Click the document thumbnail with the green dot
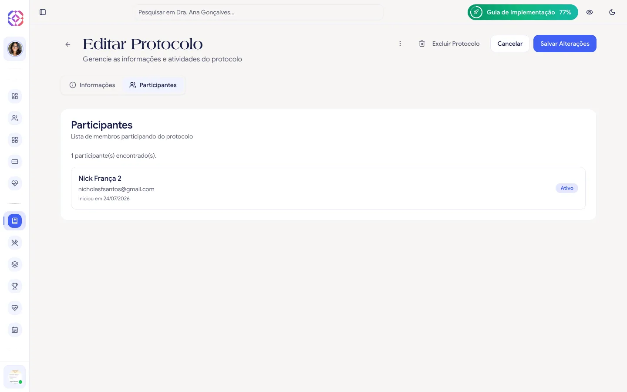The width and height of the screenshot is (627, 392). [15, 377]
